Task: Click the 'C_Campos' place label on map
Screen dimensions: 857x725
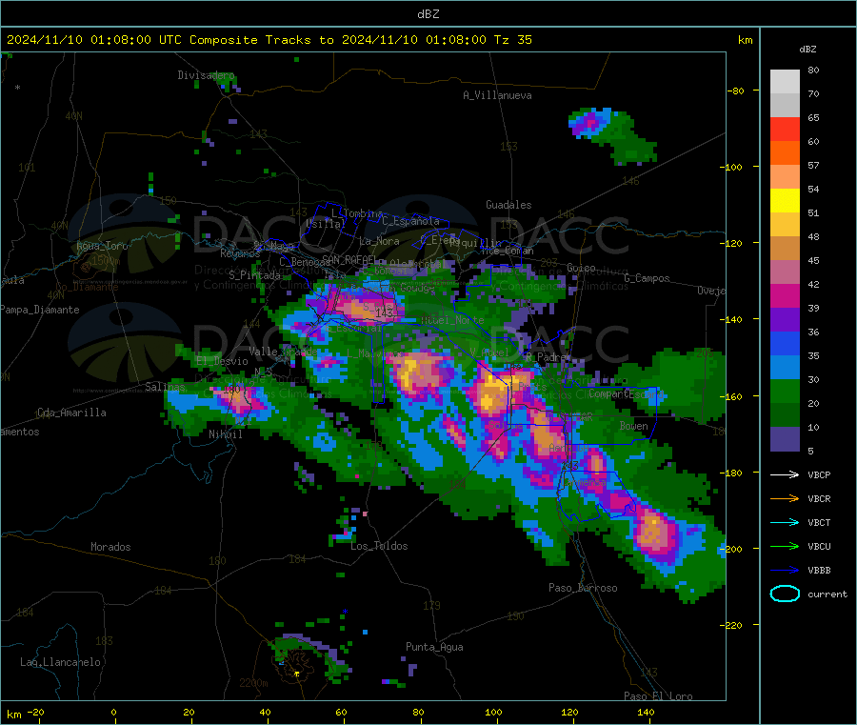Action: coord(647,278)
